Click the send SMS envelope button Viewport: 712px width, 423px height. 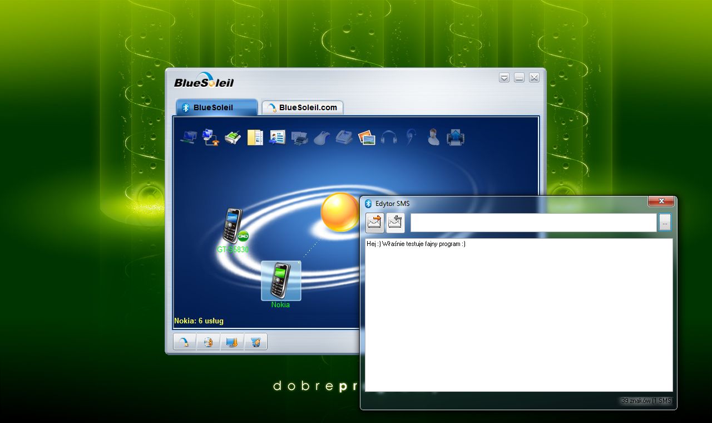click(x=375, y=223)
